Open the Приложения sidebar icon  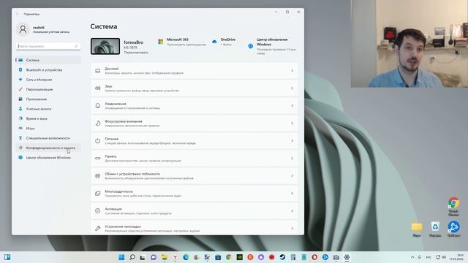coord(20,99)
